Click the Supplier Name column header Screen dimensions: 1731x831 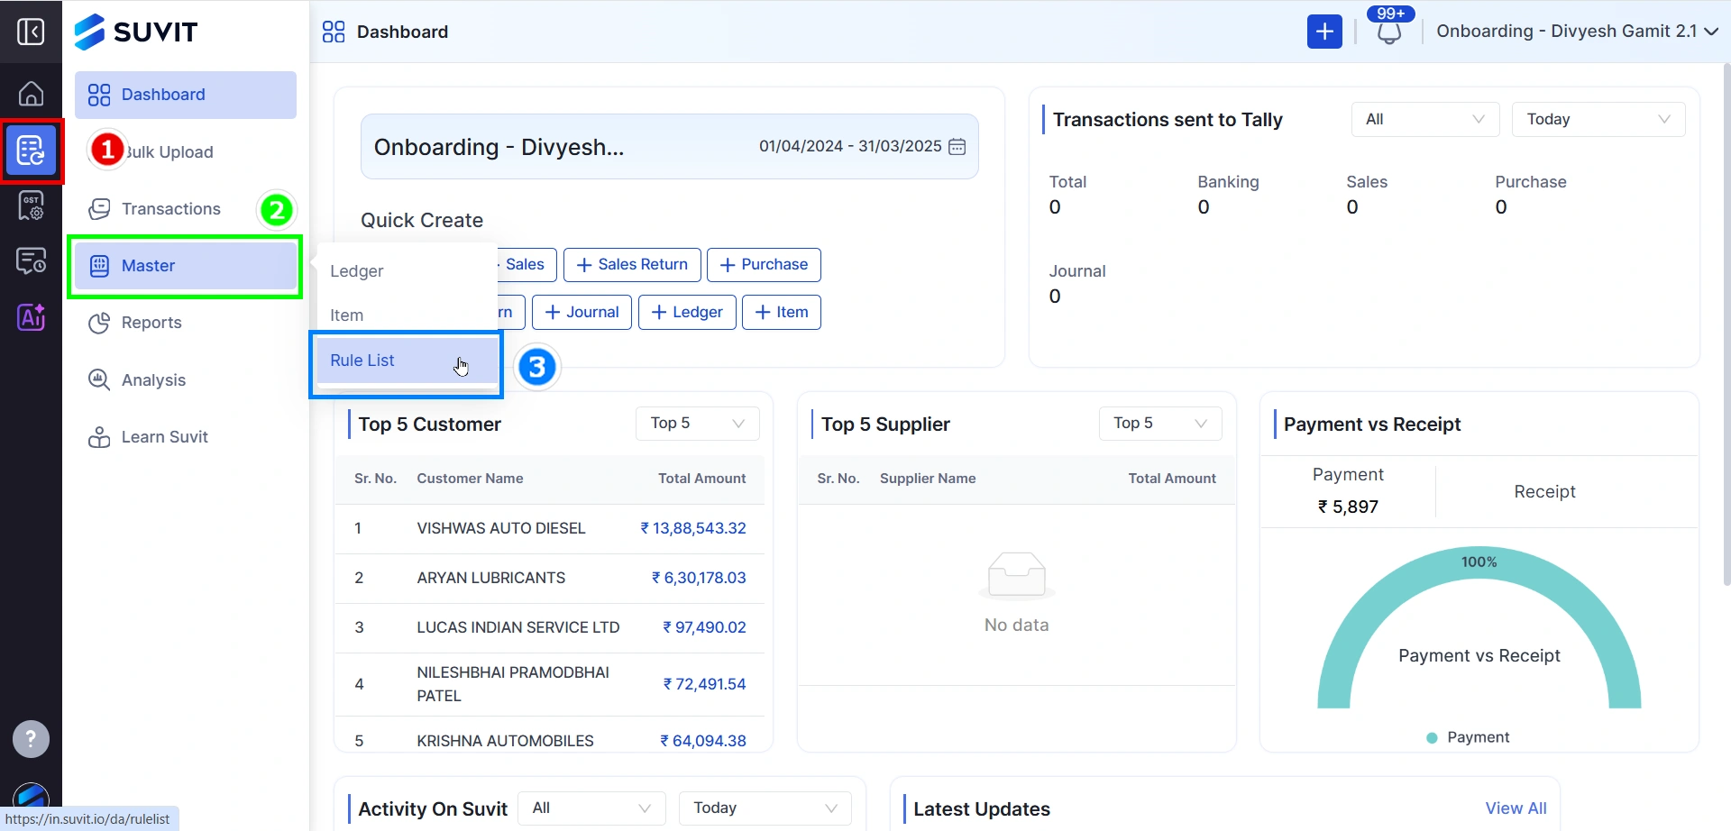click(928, 479)
